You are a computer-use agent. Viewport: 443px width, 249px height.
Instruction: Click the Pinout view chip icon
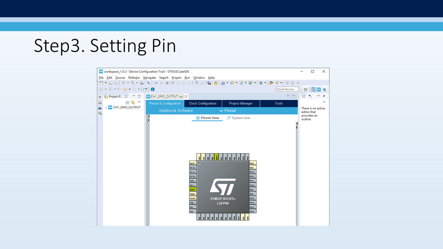198,118
